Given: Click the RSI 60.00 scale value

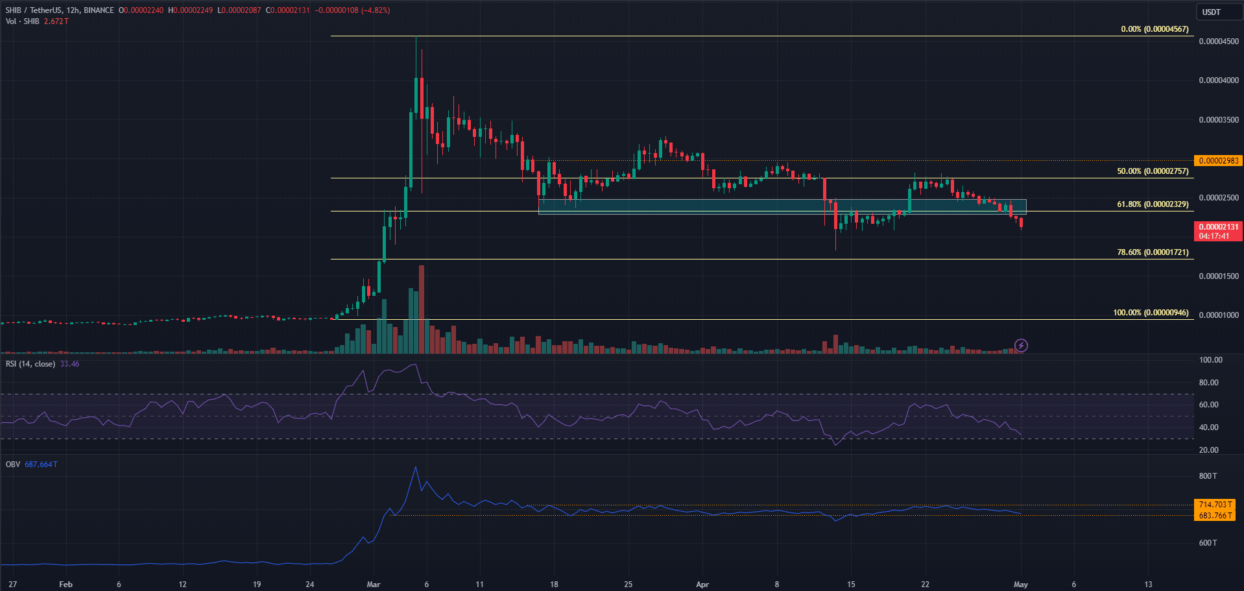Looking at the screenshot, I should tap(1208, 405).
